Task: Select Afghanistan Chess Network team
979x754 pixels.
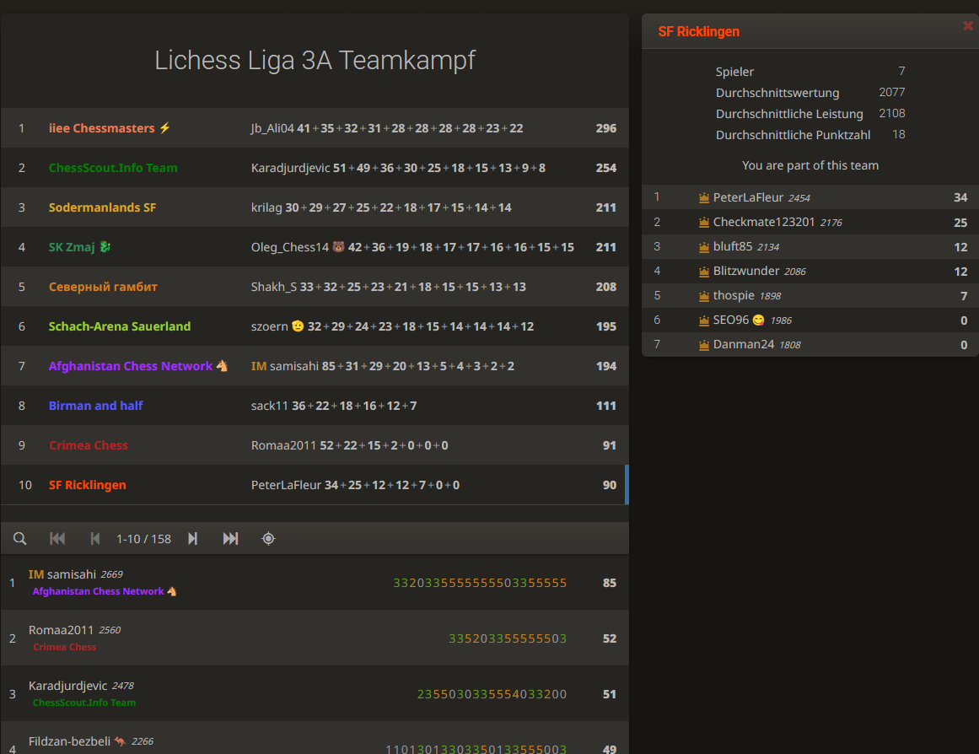Action: pos(131,366)
